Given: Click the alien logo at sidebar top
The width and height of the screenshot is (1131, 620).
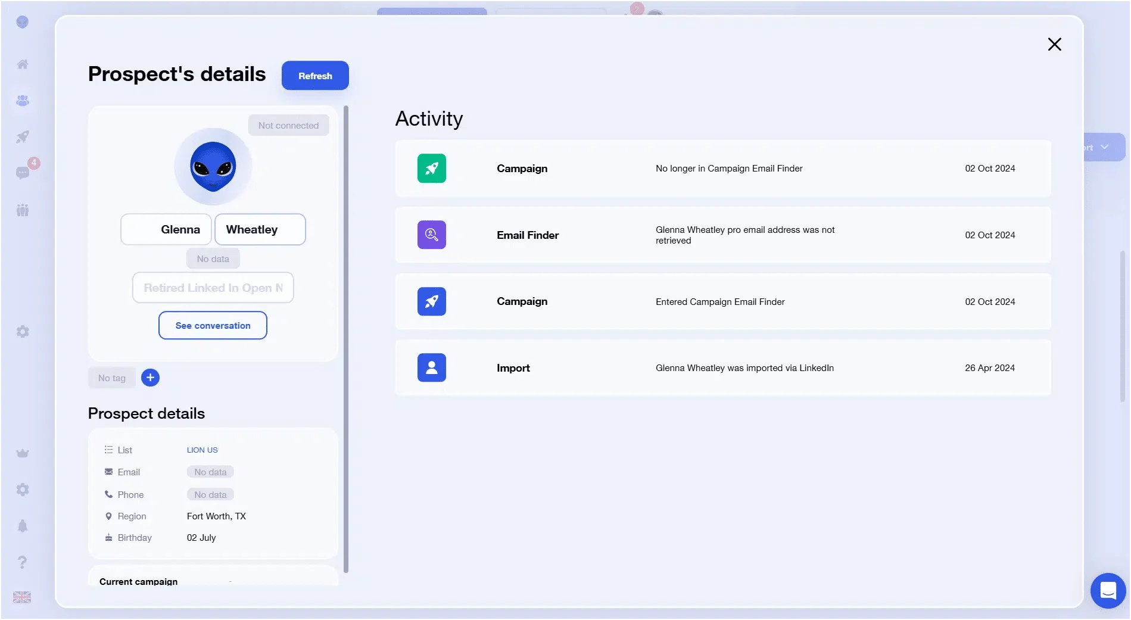Looking at the screenshot, I should coord(23,22).
